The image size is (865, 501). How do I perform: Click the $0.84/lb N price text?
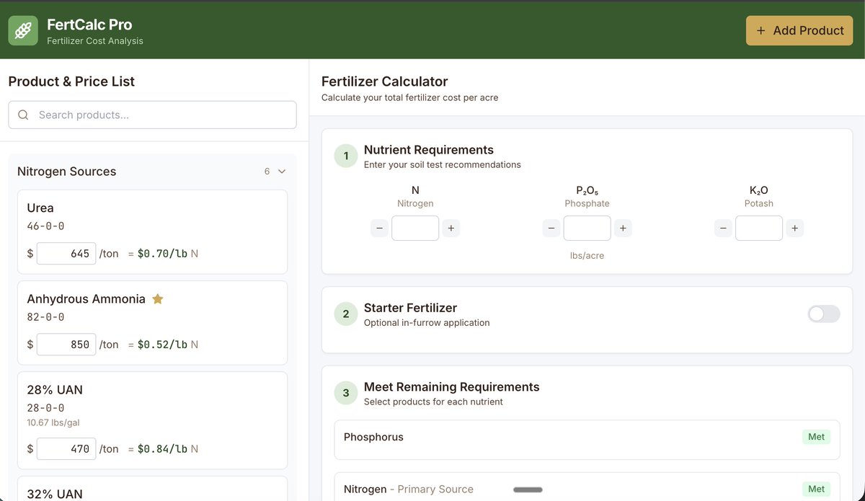coord(168,448)
